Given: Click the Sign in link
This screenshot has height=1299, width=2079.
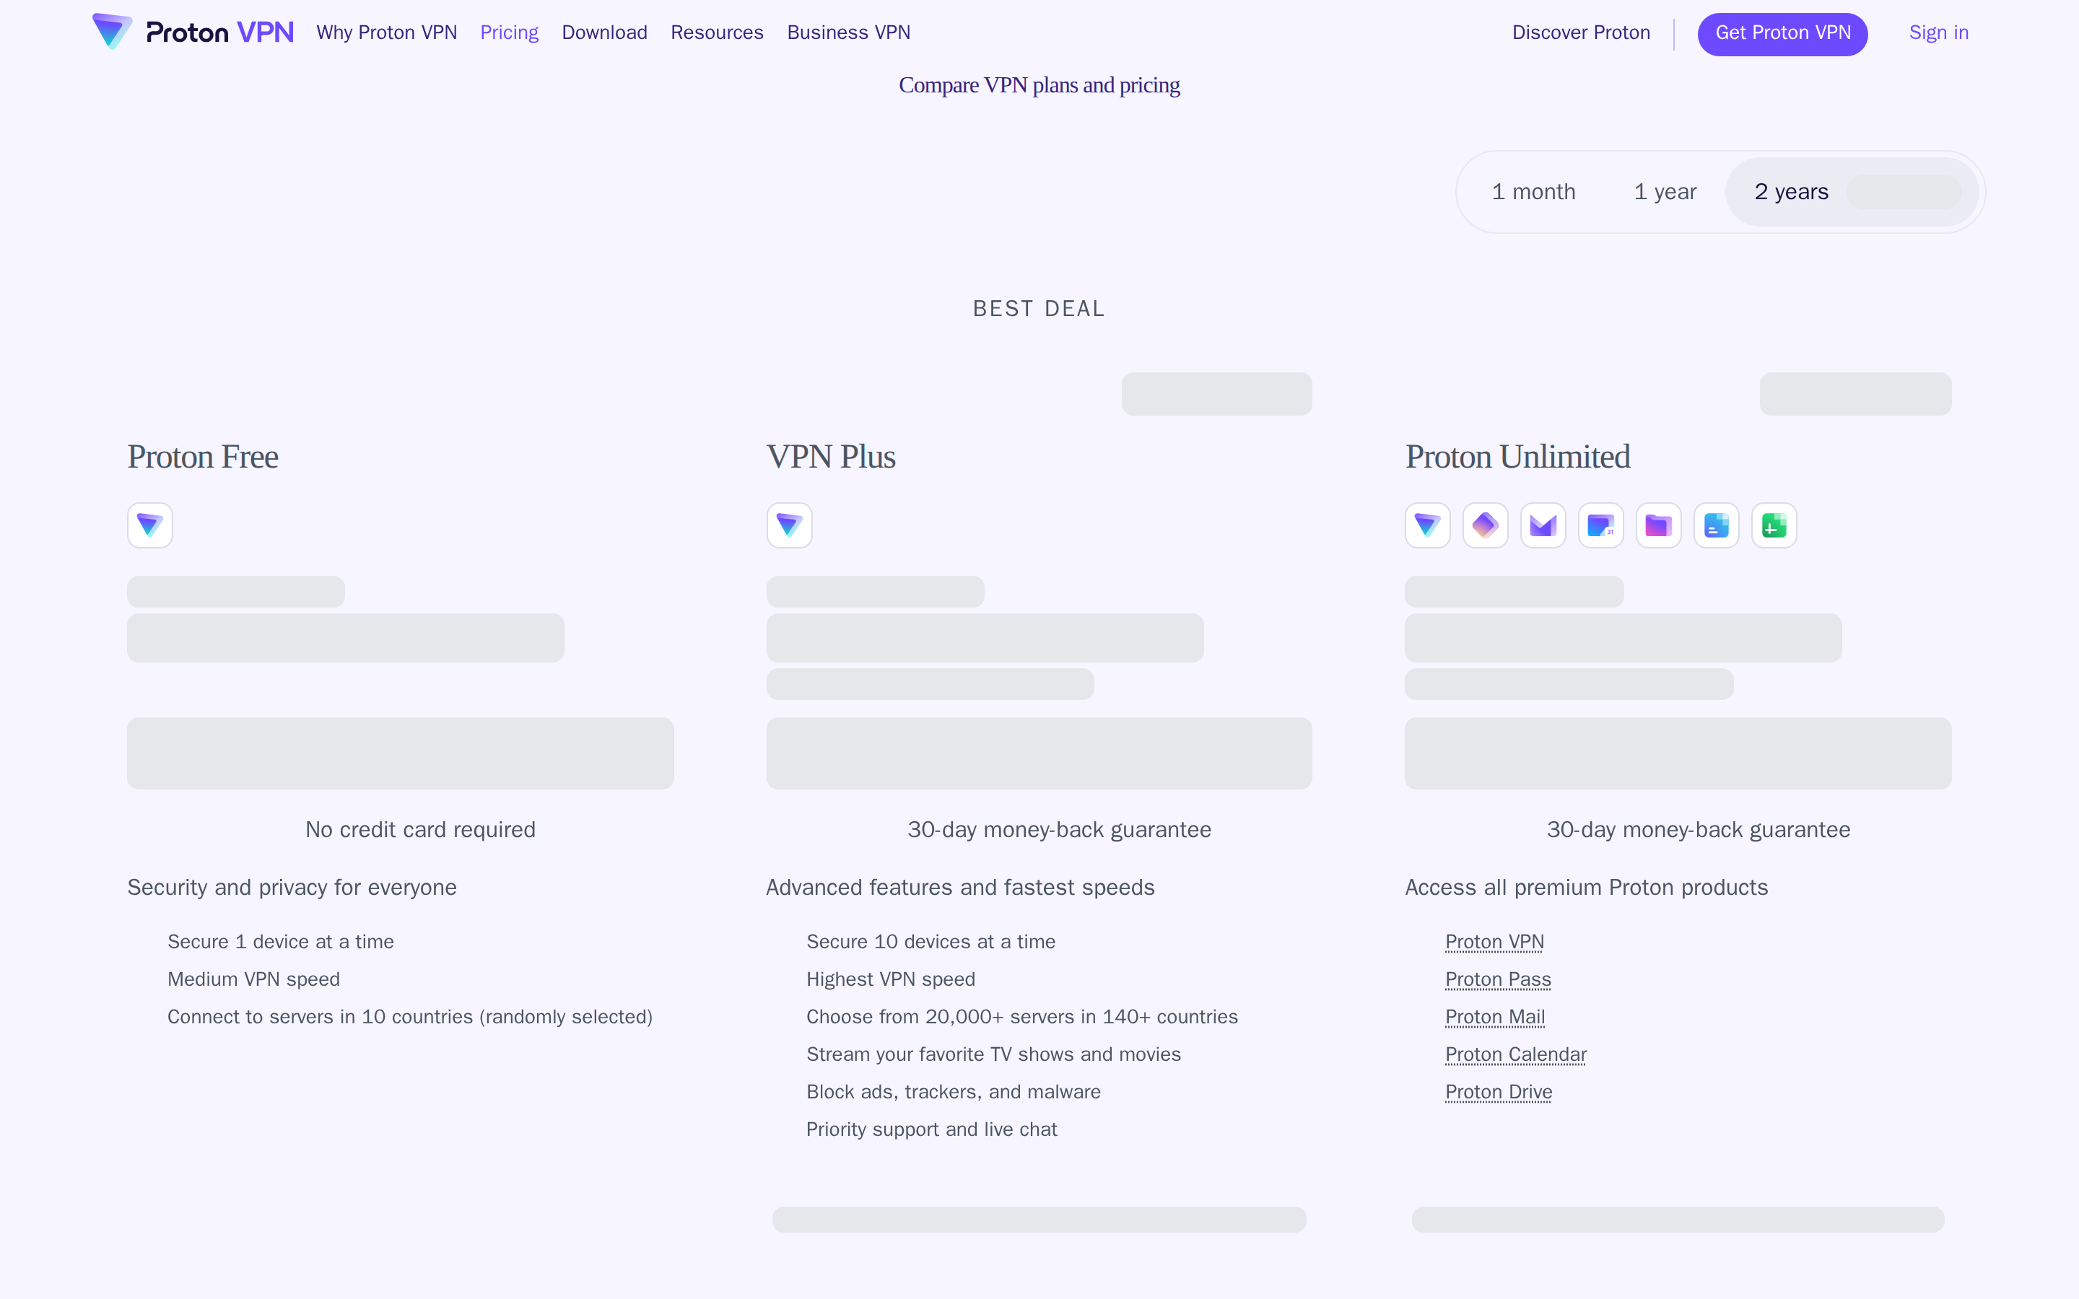Looking at the screenshot, I should (1938, 32).
